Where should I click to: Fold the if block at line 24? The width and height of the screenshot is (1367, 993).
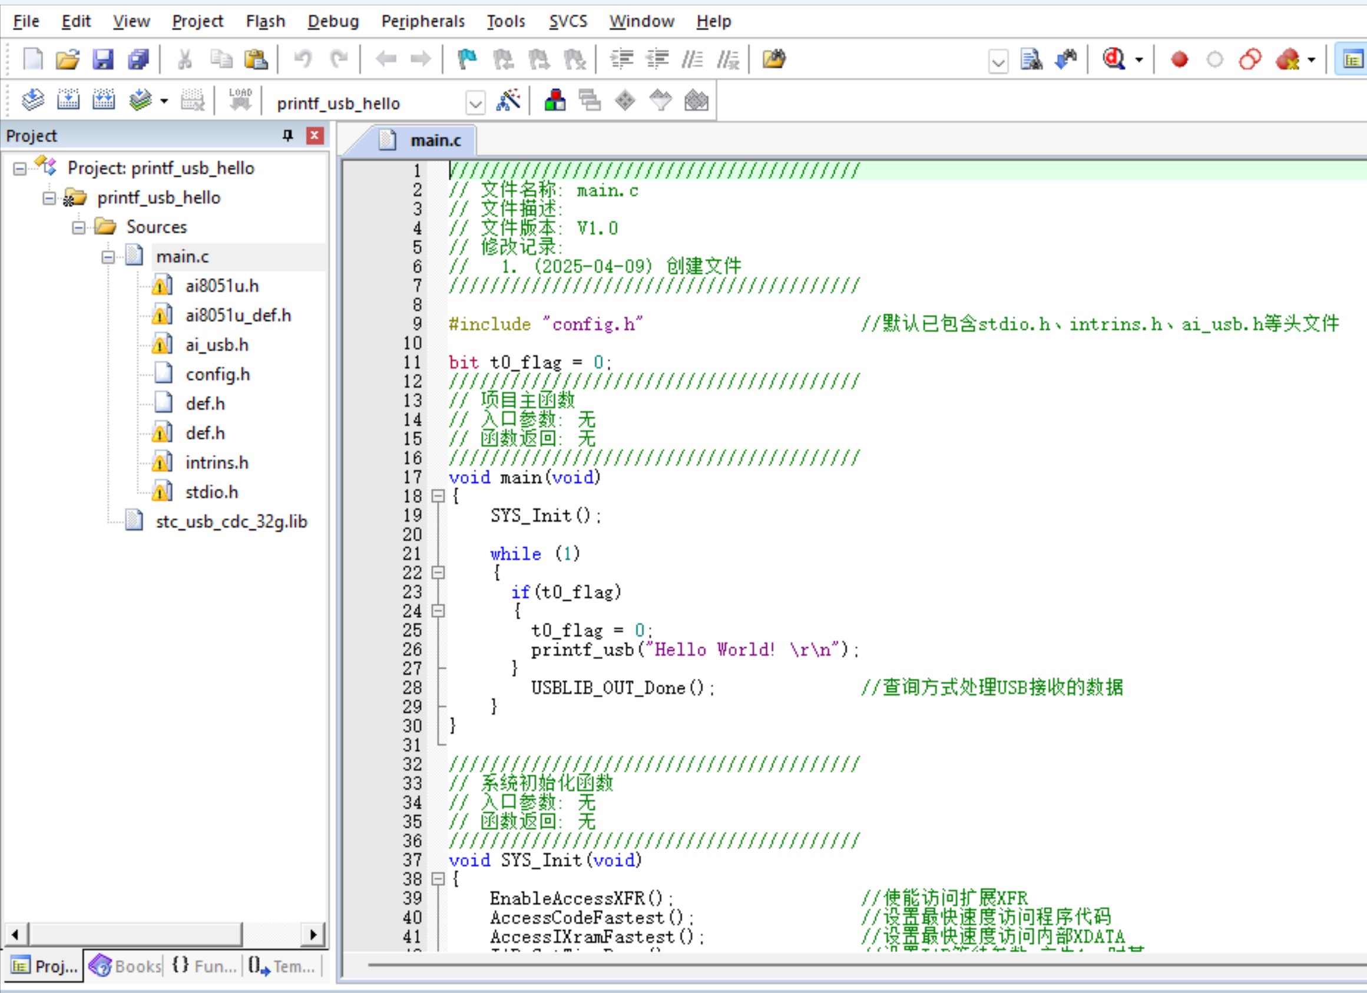coord(438,611)
